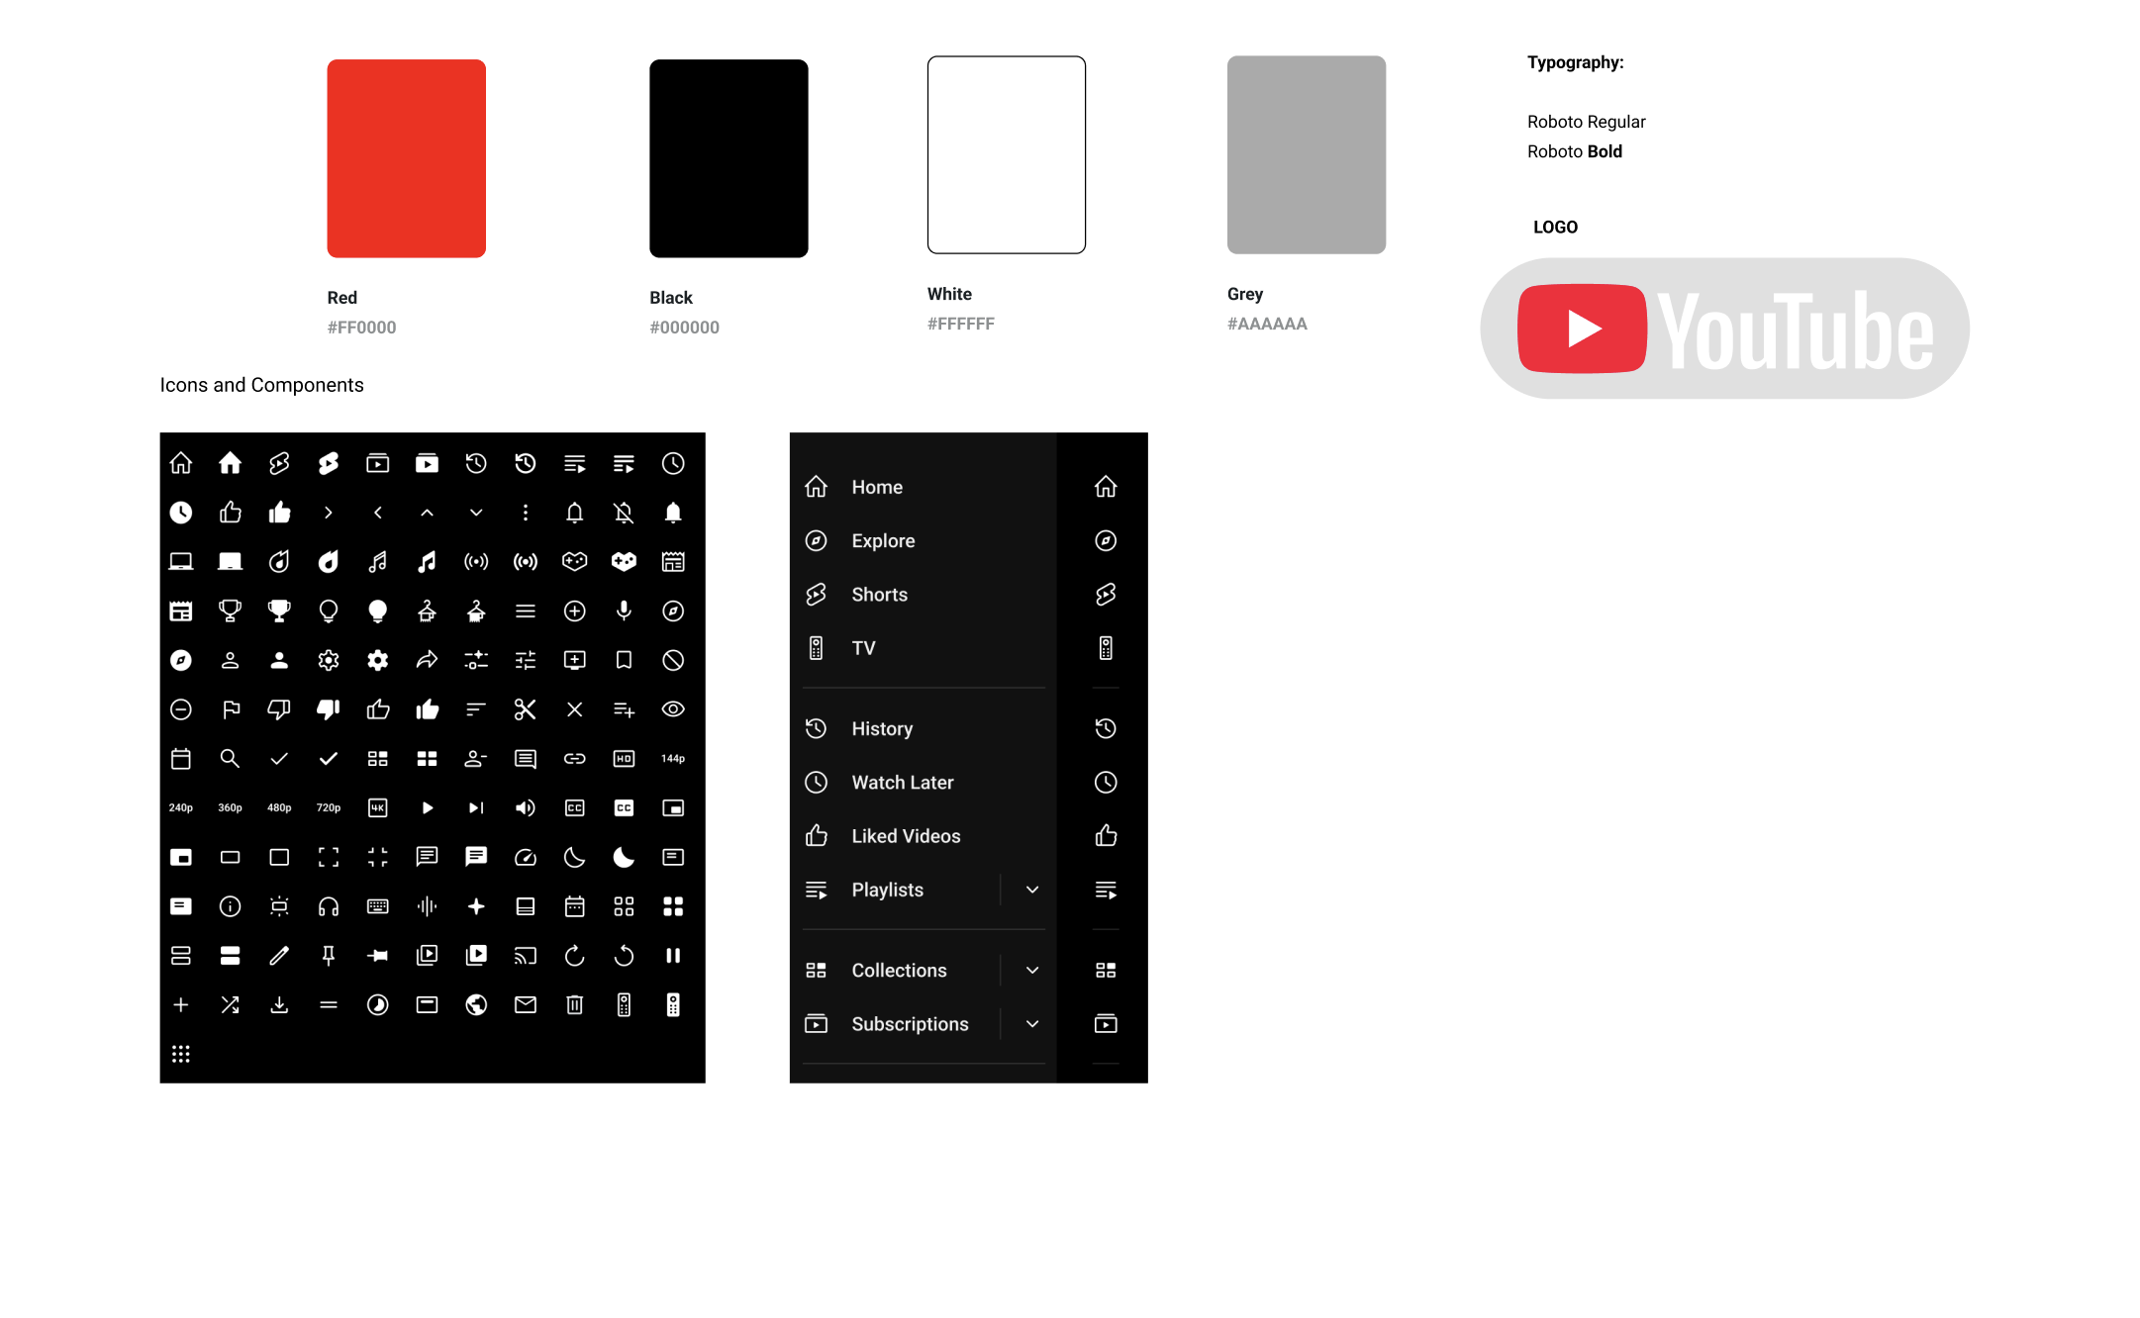The width and height of the screenshot is (2140, 1318).
Task: Click the eye visibility icon
Action: [x=673, y=709]
